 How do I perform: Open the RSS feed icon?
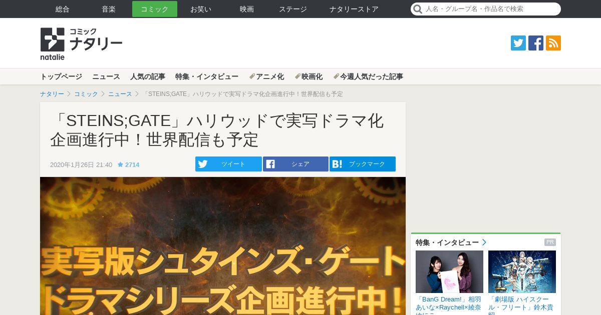click(x=553, y=43)
